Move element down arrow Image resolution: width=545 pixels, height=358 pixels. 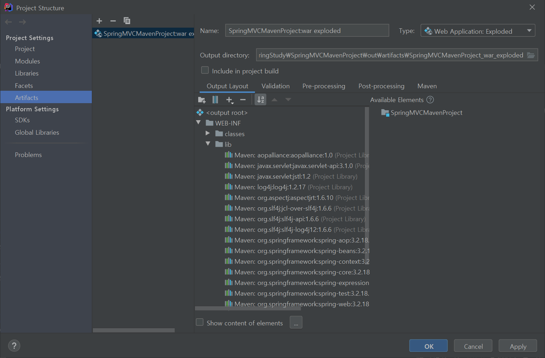tap(288, 100)
